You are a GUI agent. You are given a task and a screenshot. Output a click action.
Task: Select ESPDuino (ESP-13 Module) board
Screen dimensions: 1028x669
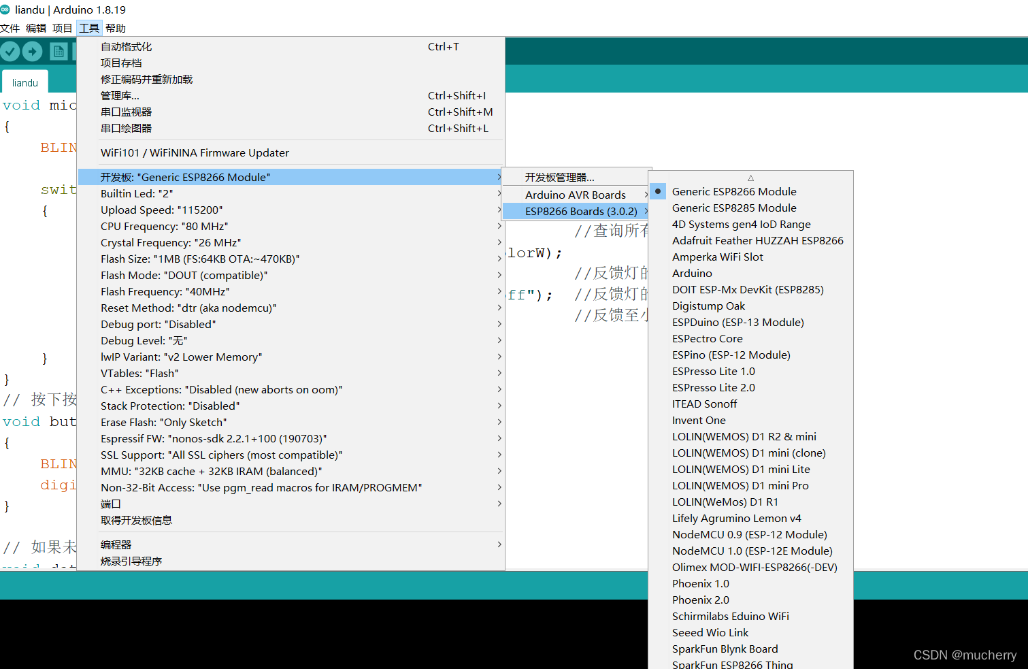[751, 322]
